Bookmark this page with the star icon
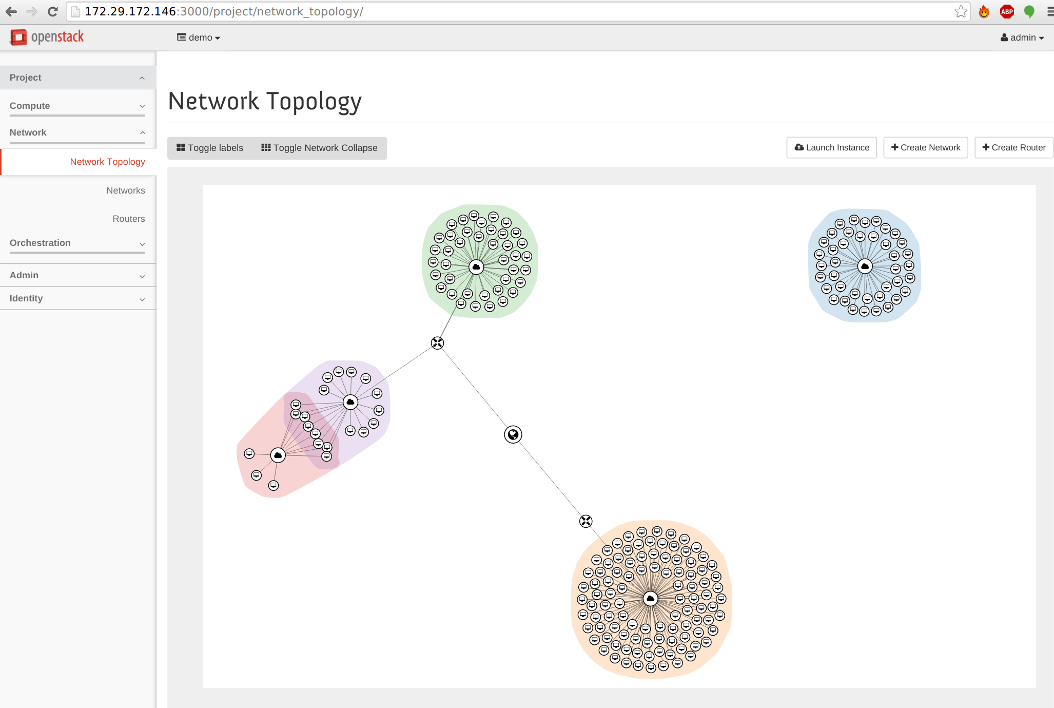The height and width of the screenshot is (708, 1054). [x=961, y=11]
